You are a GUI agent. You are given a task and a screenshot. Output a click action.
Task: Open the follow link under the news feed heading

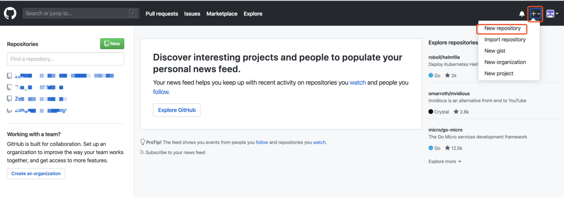pyautogui.click(x=160, y=92)
